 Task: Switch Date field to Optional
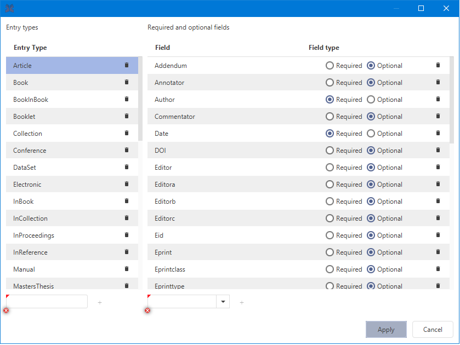pyautogui.click(x=371, y=134)
